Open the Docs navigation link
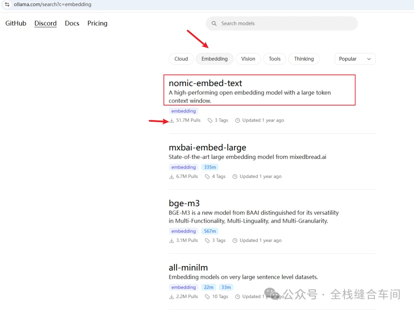414x311 pixels. point(72,23)
